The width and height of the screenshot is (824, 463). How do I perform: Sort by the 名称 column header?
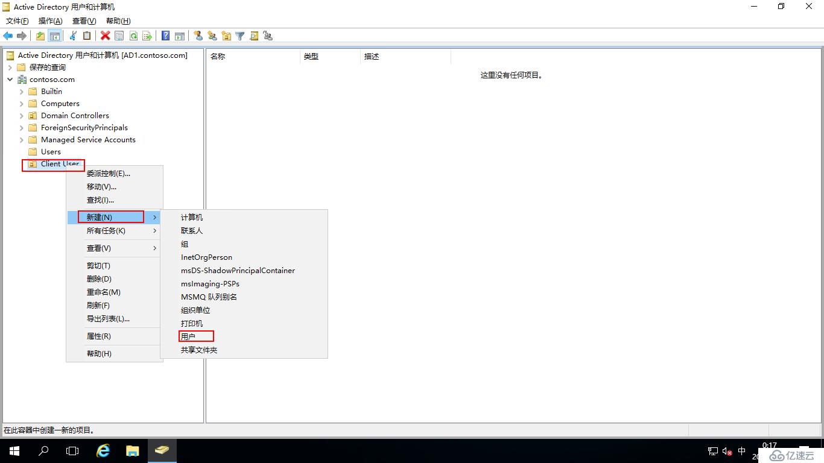(253, 57)
